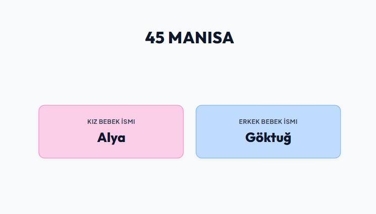
Task: Pick the pink card color area
Action: click(x=111, y=131)
